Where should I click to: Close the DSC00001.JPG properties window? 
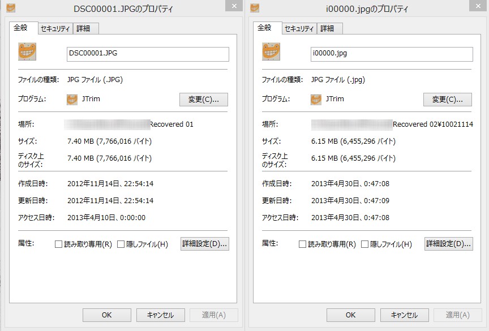pos(232,6)
